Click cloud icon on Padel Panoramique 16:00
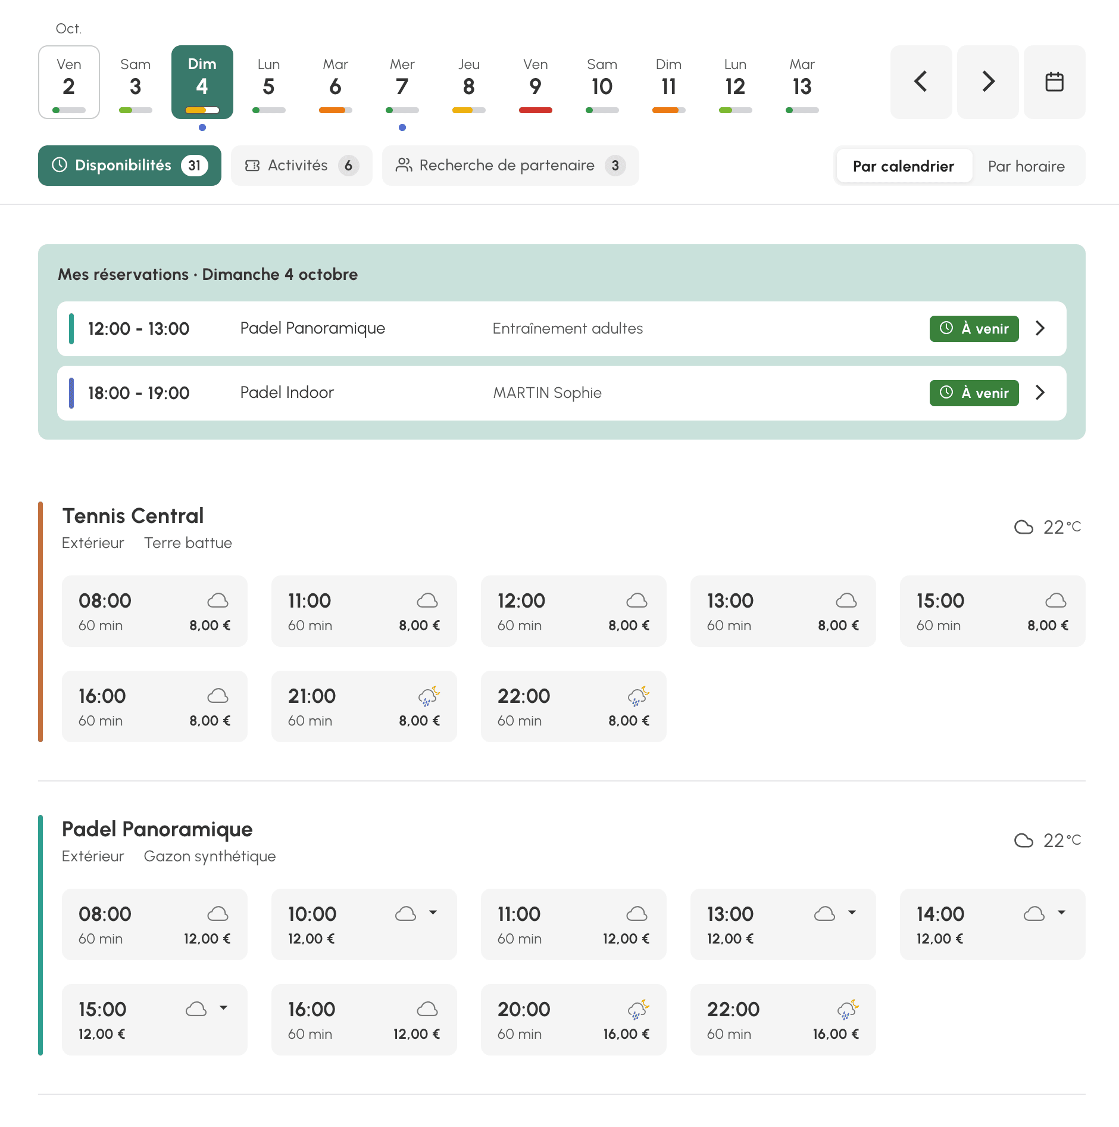 coord(427,1009)
